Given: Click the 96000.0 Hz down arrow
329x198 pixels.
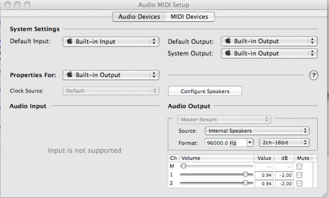Looking at the screenshot, I should 250,143.
